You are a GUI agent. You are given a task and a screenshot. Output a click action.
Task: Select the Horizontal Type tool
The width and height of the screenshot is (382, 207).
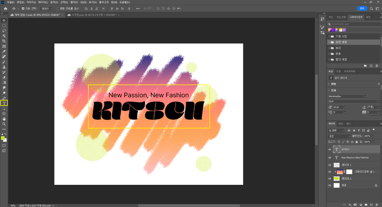4,103
